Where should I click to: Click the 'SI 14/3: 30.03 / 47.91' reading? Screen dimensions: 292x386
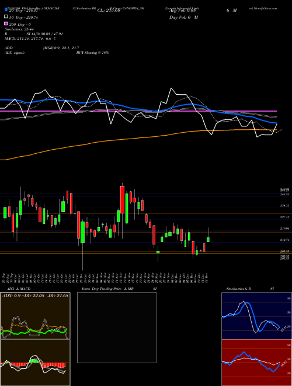tap(45, 34)
